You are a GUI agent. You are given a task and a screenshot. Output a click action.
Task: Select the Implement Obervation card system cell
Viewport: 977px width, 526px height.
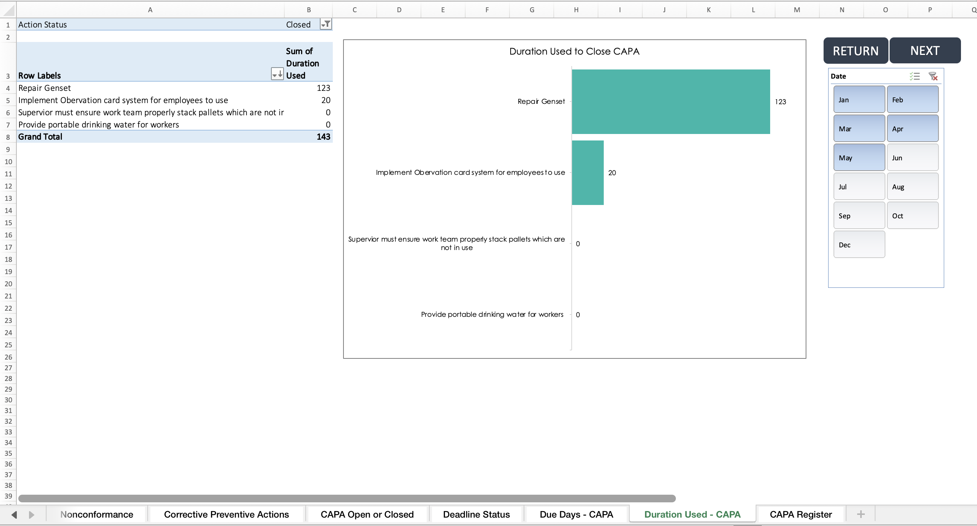[x=150, y=100]
